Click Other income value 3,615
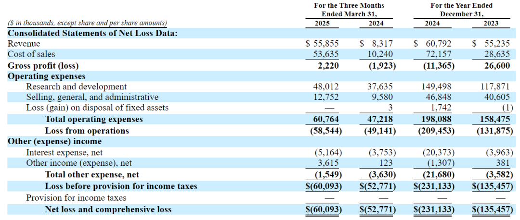 click(329, 163)
